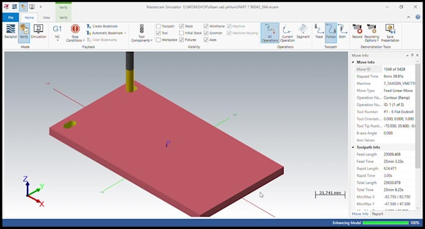The image size is (425, 229).
Task: Enable the Workpiece visibility checkbox
Action: 158,40
